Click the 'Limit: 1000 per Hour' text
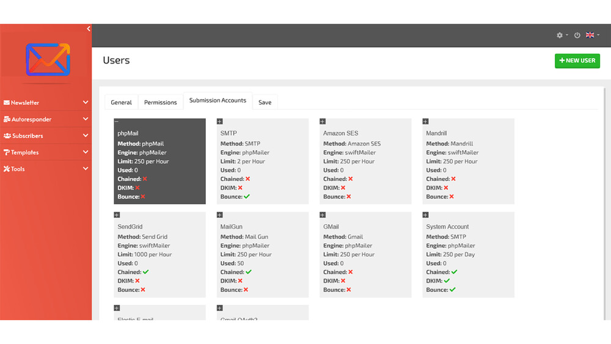This screenshot has width=611, height=344. [x=145, y=254]
